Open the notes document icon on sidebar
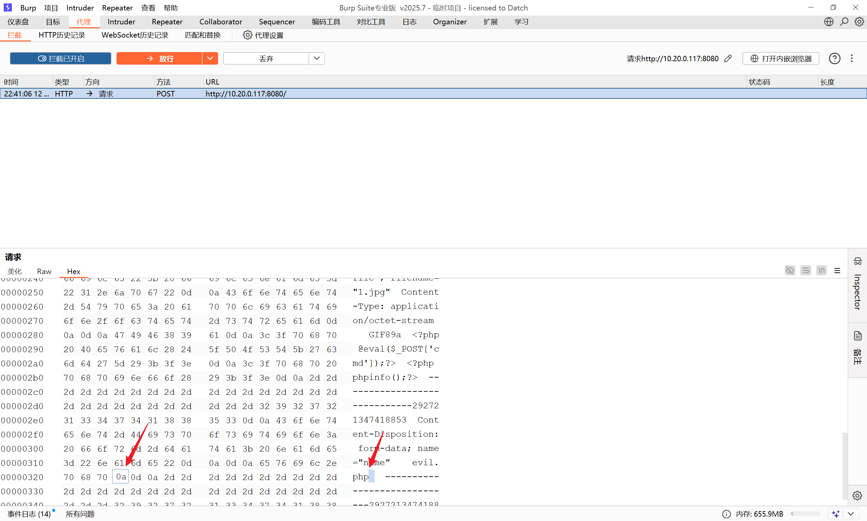The width and height of the screenshot is (867, 521). pyautogui.click(x=858, y=336)
